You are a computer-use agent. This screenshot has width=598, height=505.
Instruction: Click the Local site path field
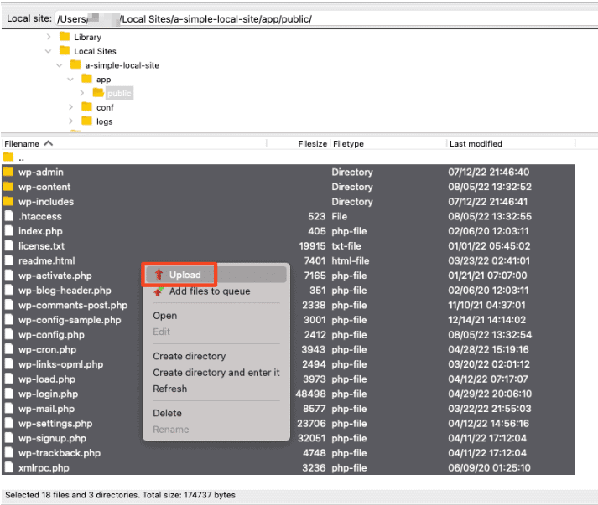(326, 18)
